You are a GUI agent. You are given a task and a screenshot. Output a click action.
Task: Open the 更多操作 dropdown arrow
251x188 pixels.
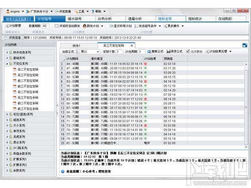coord(183,26)
